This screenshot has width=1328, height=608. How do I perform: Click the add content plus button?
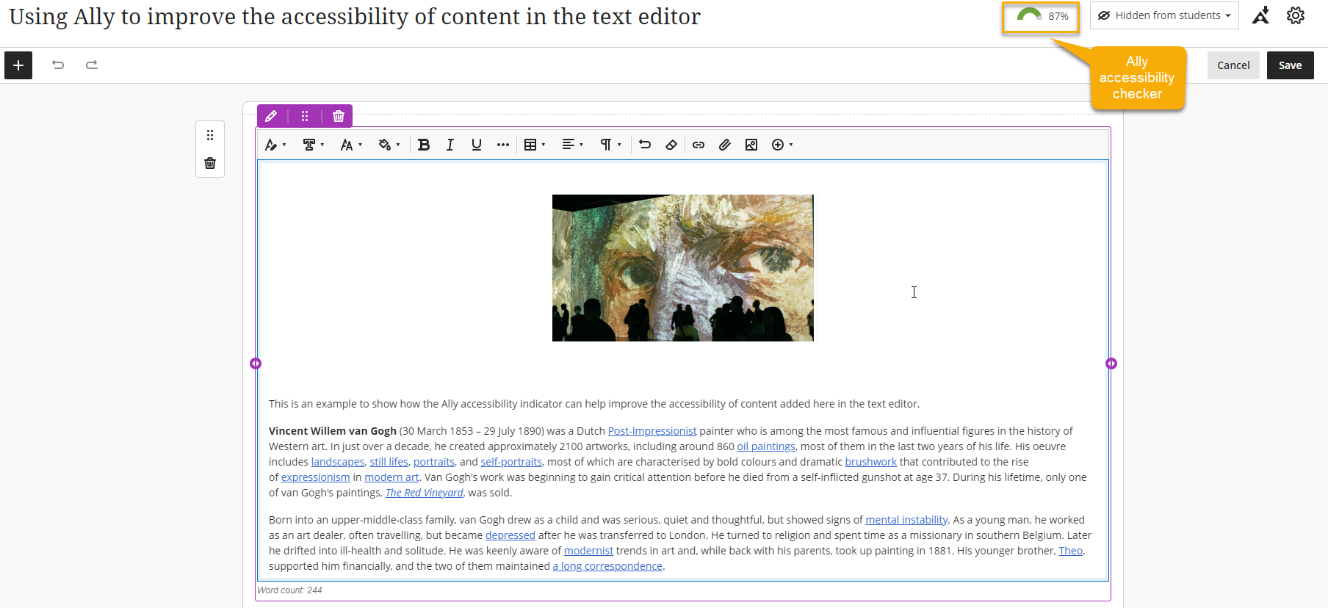click(x=18, y=65)
